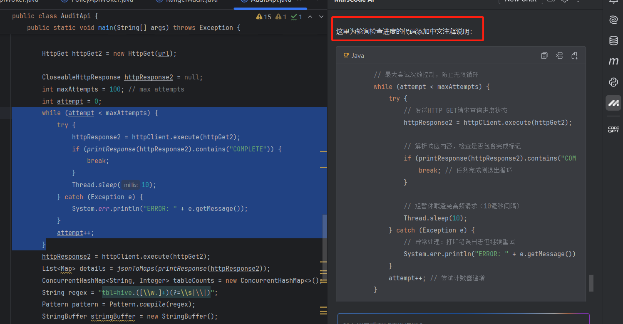Start a New Chat in MarsCode

tap(521, 1)
